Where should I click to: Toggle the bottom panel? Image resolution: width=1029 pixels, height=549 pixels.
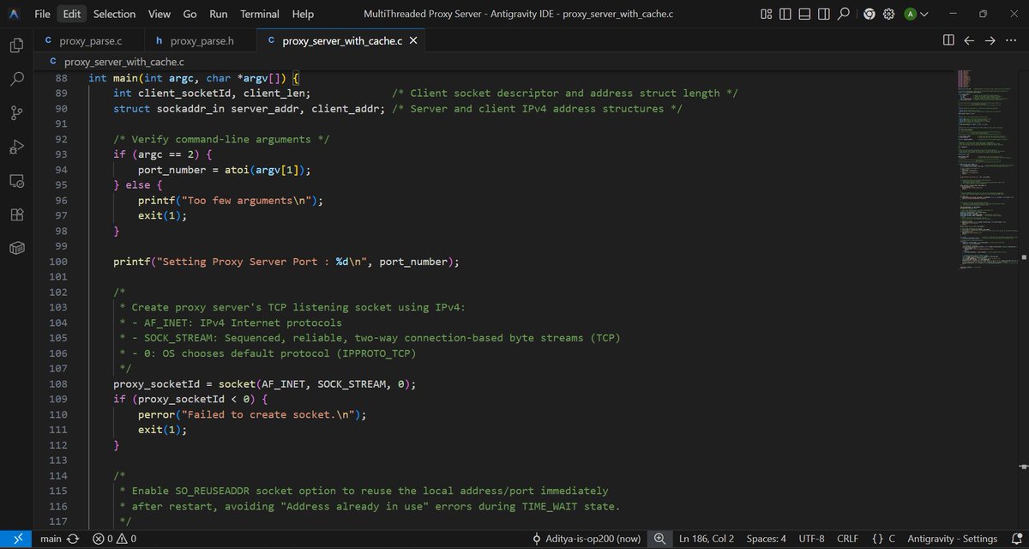803,14
